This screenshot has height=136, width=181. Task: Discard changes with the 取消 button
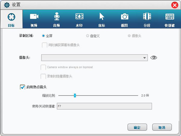[162, 127]
